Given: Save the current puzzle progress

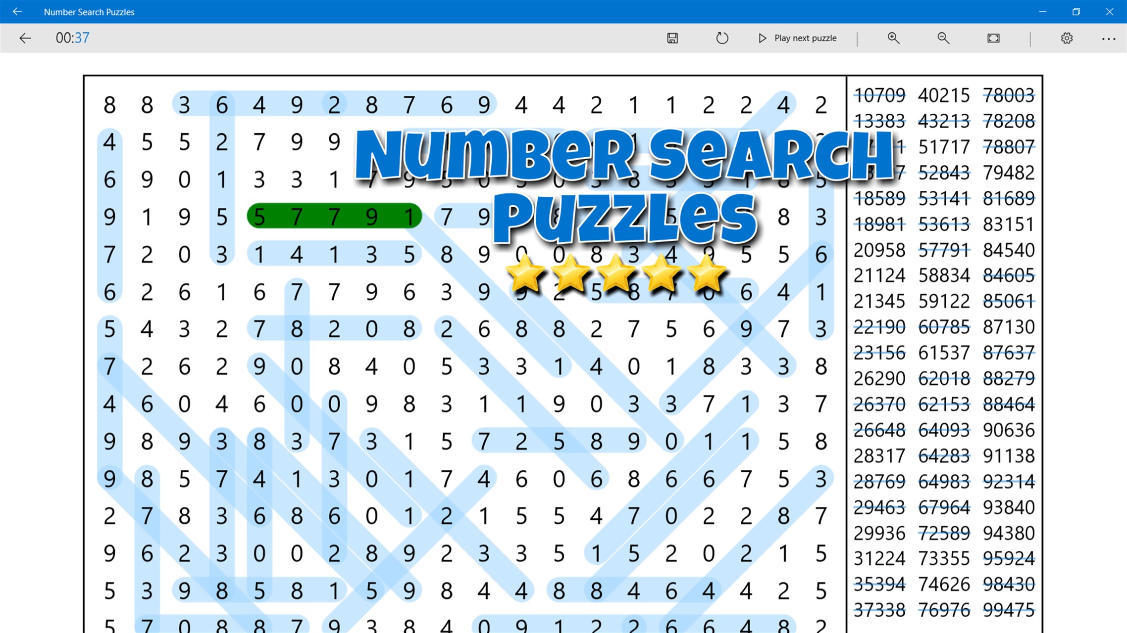Looking at the screenshot, I should coord(672,38).
